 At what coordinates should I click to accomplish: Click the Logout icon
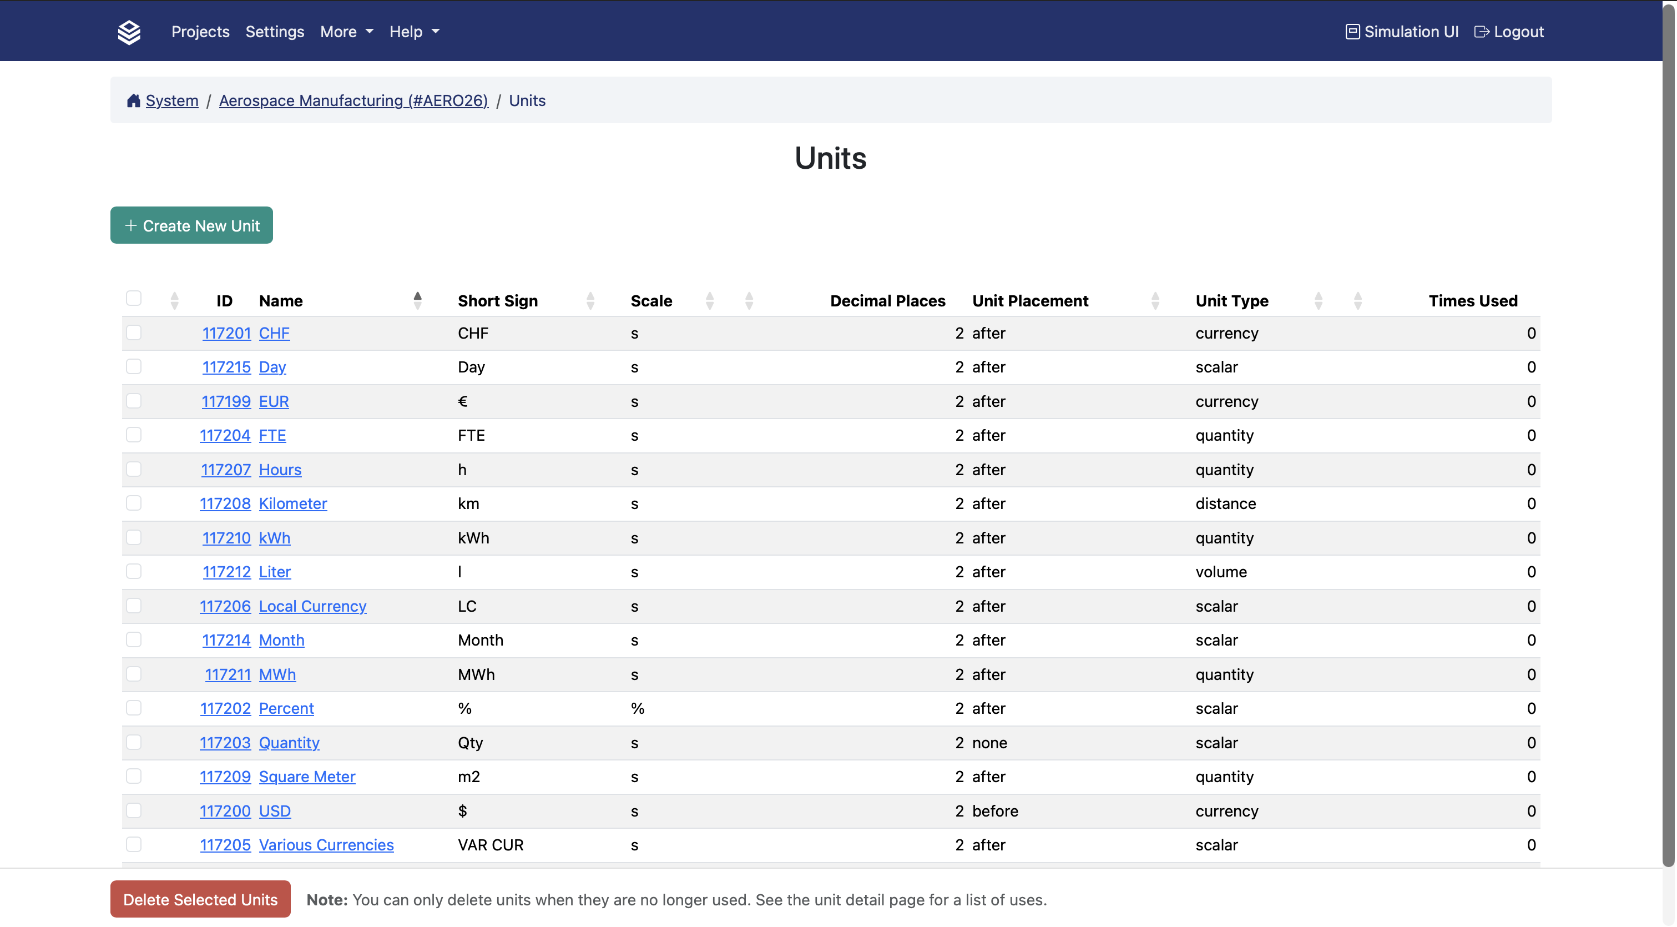[1482, 31]
